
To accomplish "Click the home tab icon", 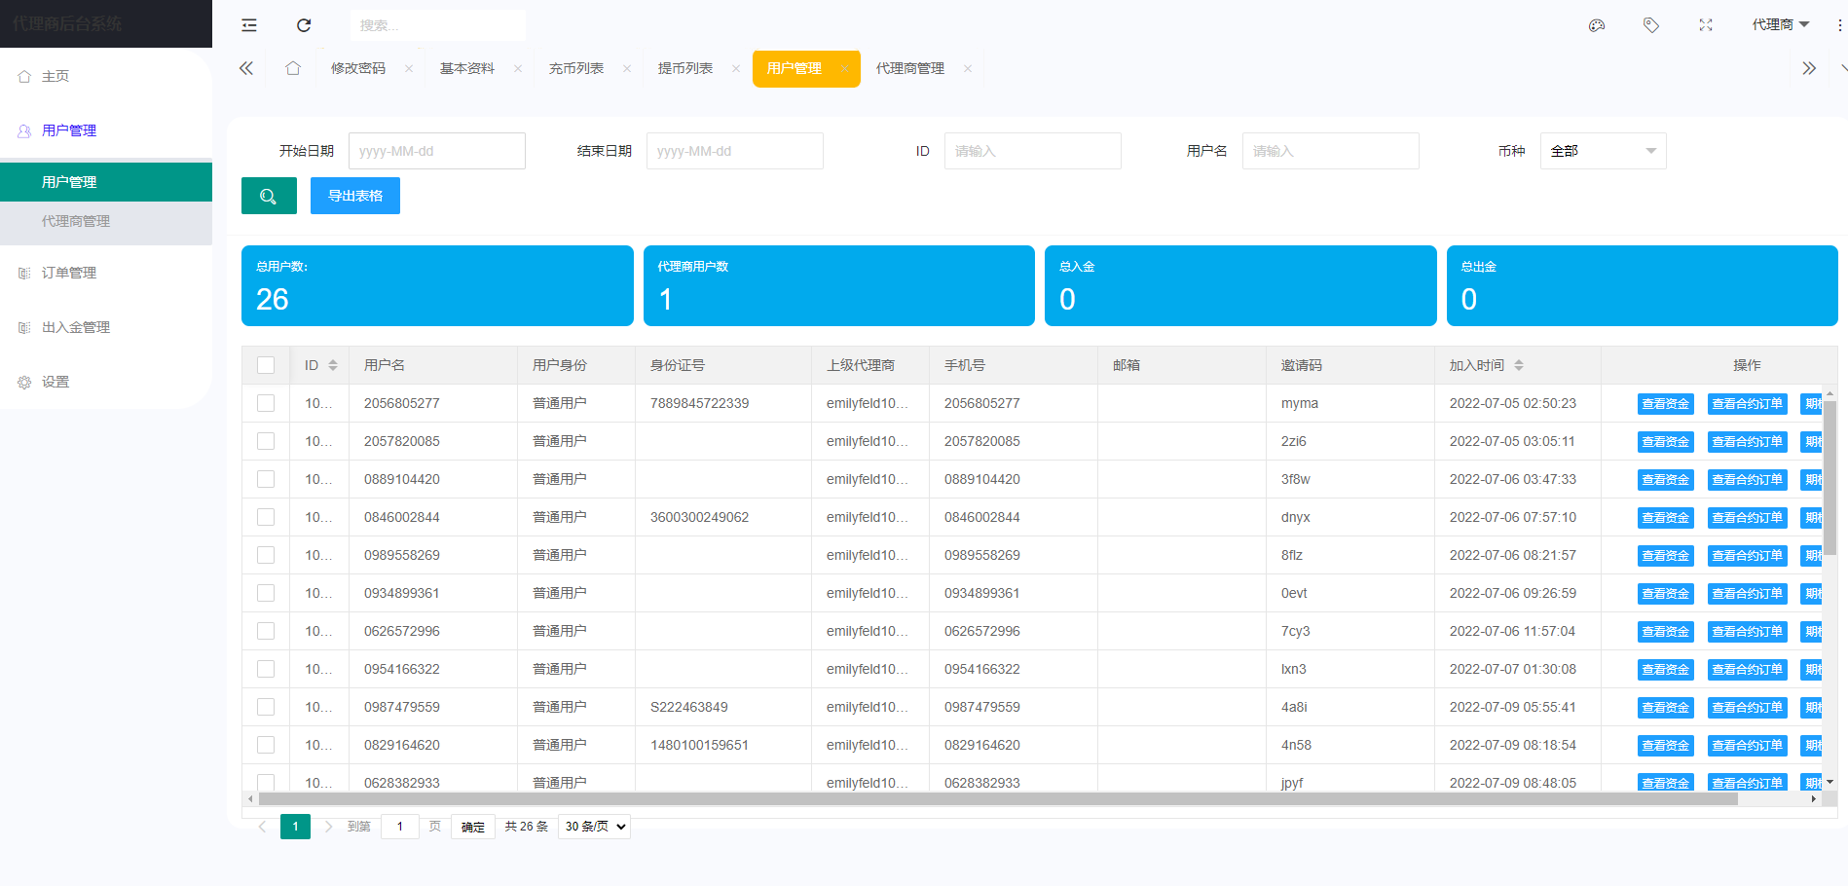I will click(293, 68).
